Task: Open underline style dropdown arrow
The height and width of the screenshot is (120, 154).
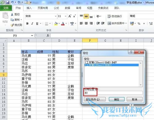Action: pyautogui.click(x=41, y=24)
